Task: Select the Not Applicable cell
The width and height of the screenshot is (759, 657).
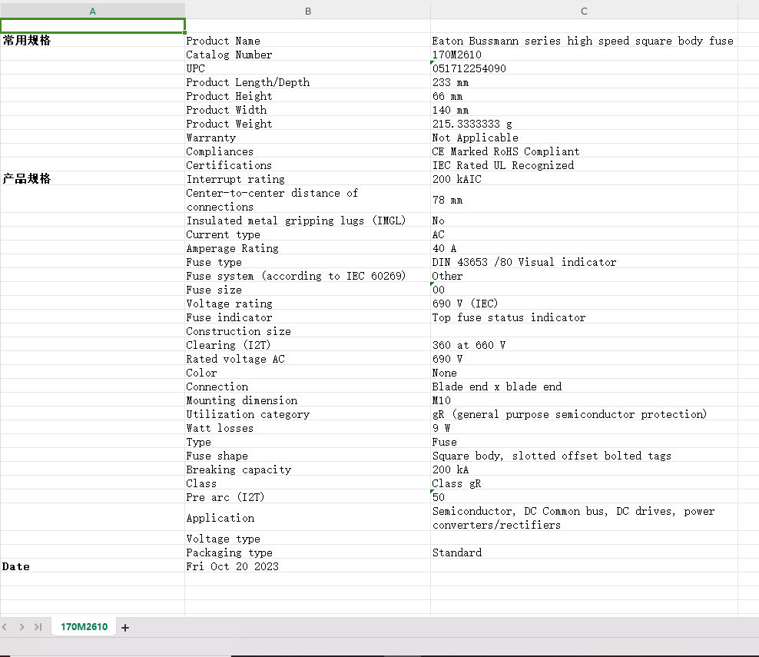Action: click(x=584, y=137)
